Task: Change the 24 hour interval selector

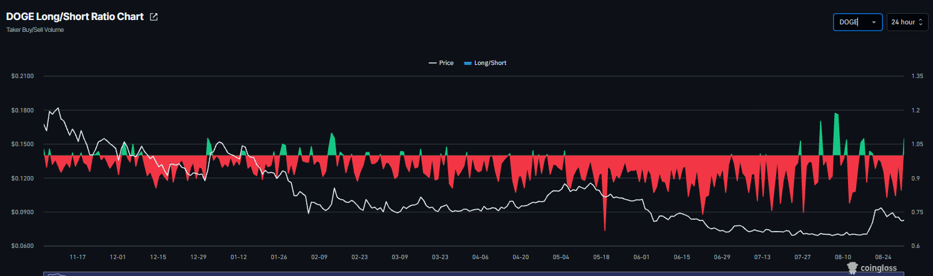Action: (x=907, y=22)
